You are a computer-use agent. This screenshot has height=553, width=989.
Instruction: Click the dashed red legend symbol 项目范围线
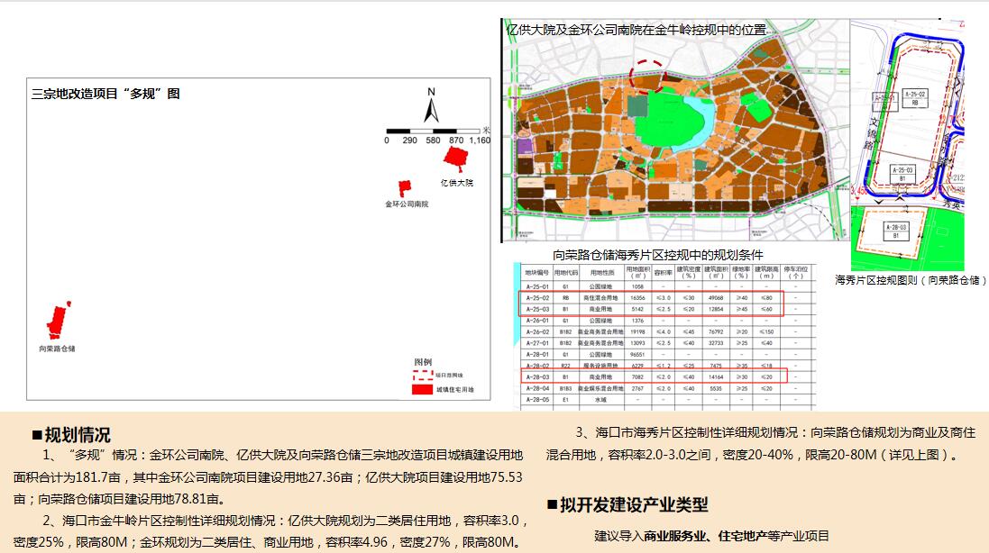pyautogui.click(x=422, y=376)
